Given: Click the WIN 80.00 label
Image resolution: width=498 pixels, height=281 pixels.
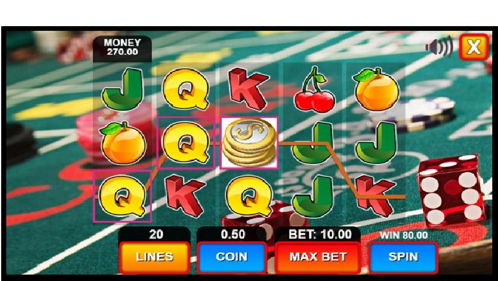Looking at the screenshot, I should pos(404,235).
